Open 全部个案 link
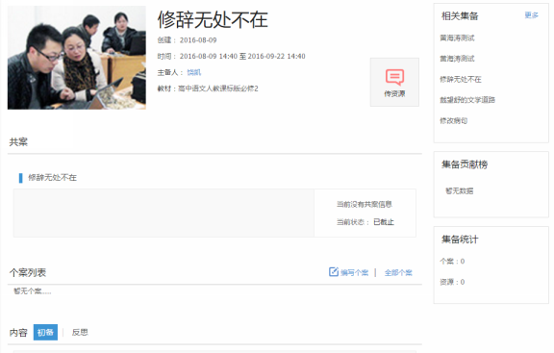This screenshot has width=554, height=353. tap(398, 273)
